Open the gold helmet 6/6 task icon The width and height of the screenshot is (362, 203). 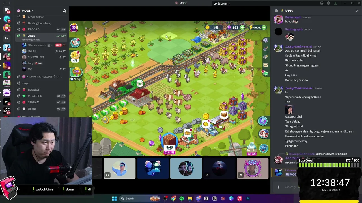click(x=75, y=56)
